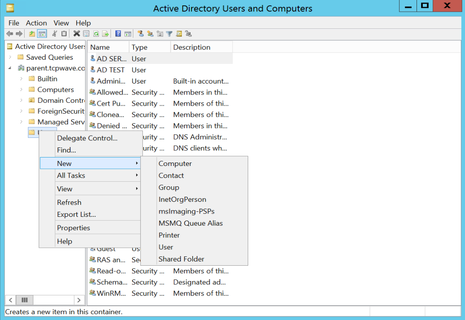Open the View menu in menu bar

click(61, 23)
